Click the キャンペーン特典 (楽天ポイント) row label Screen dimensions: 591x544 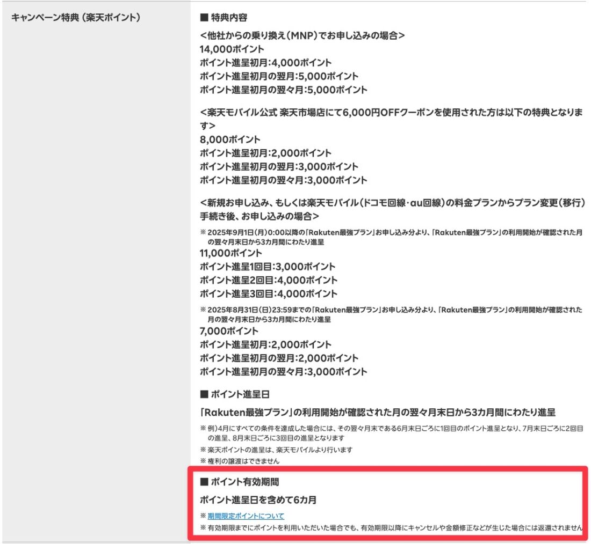pos(76,18)
